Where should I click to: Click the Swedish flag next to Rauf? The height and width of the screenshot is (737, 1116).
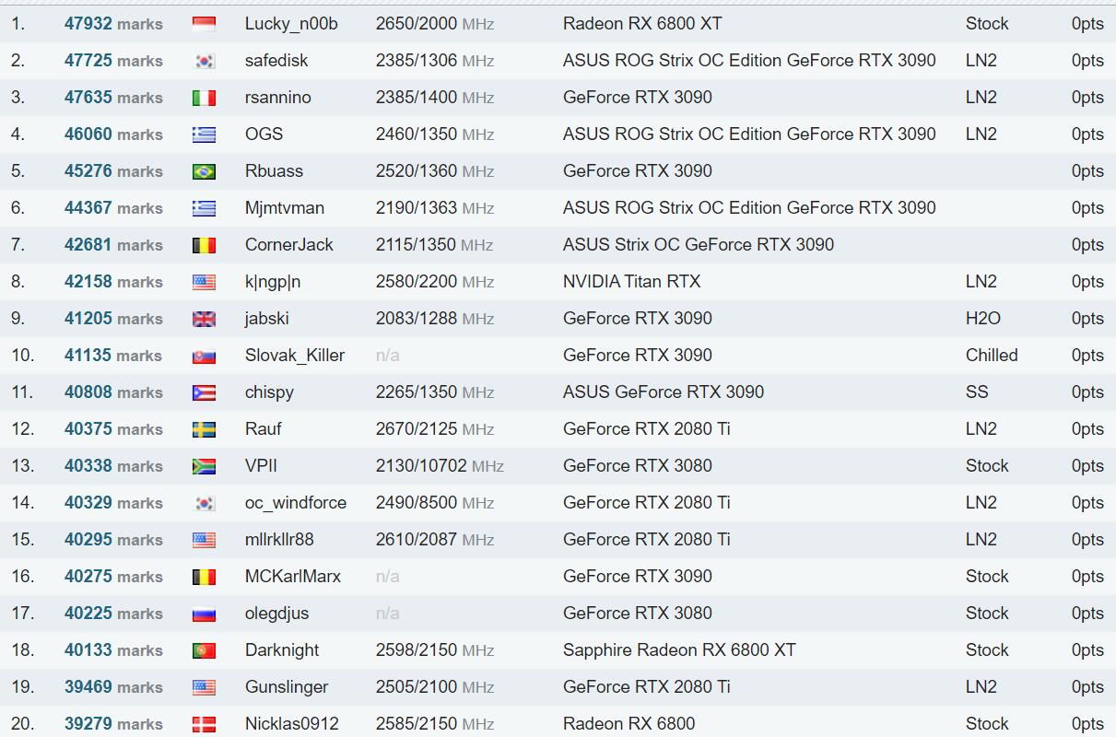point(204,429)
